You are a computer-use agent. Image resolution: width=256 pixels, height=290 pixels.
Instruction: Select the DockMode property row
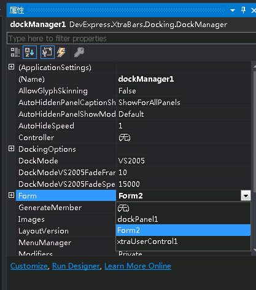[133, 161]
